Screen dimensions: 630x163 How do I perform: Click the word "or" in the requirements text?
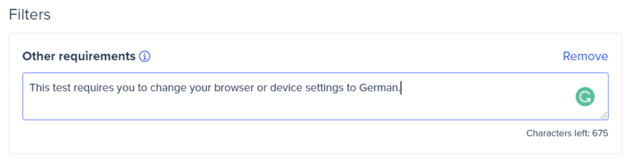(262, 88)
